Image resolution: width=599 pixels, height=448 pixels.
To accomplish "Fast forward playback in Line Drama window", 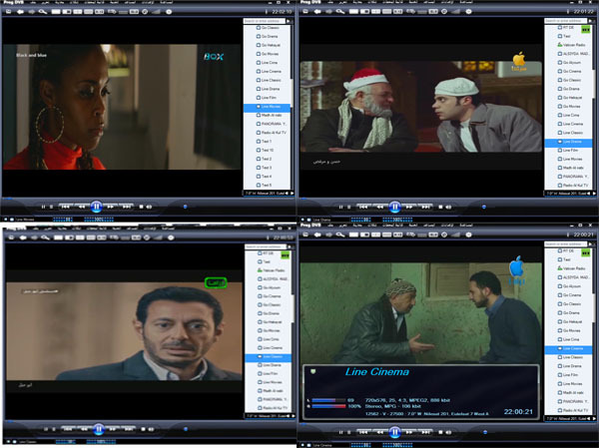I will click(x=409, y=207).
